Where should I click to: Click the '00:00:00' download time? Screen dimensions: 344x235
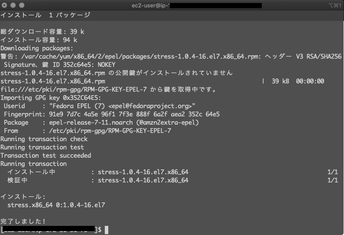coord(310,81)
